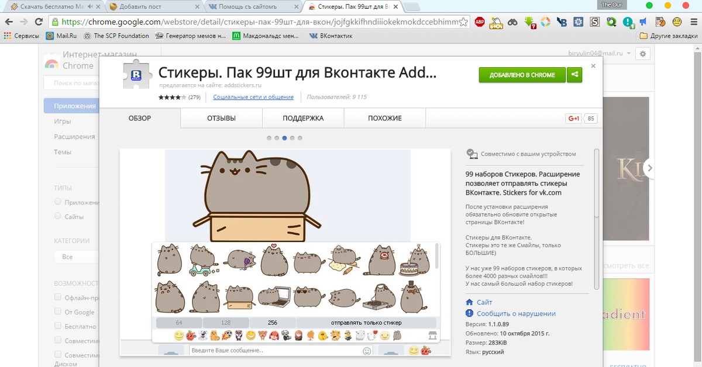Bookmark this page with the star icon
Viewport: 702px width, 367px height.
(x=463, y=22)
